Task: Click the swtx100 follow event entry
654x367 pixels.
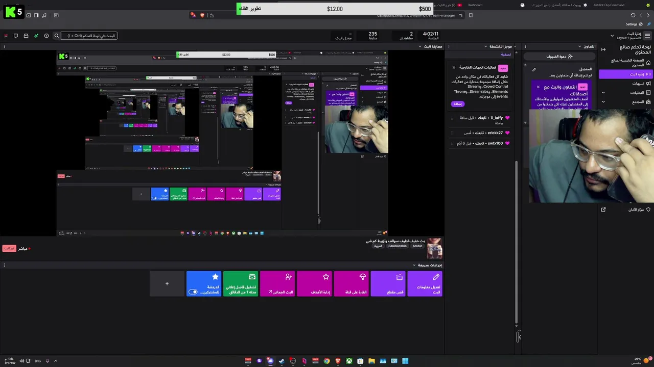Action: click(484, 143)
